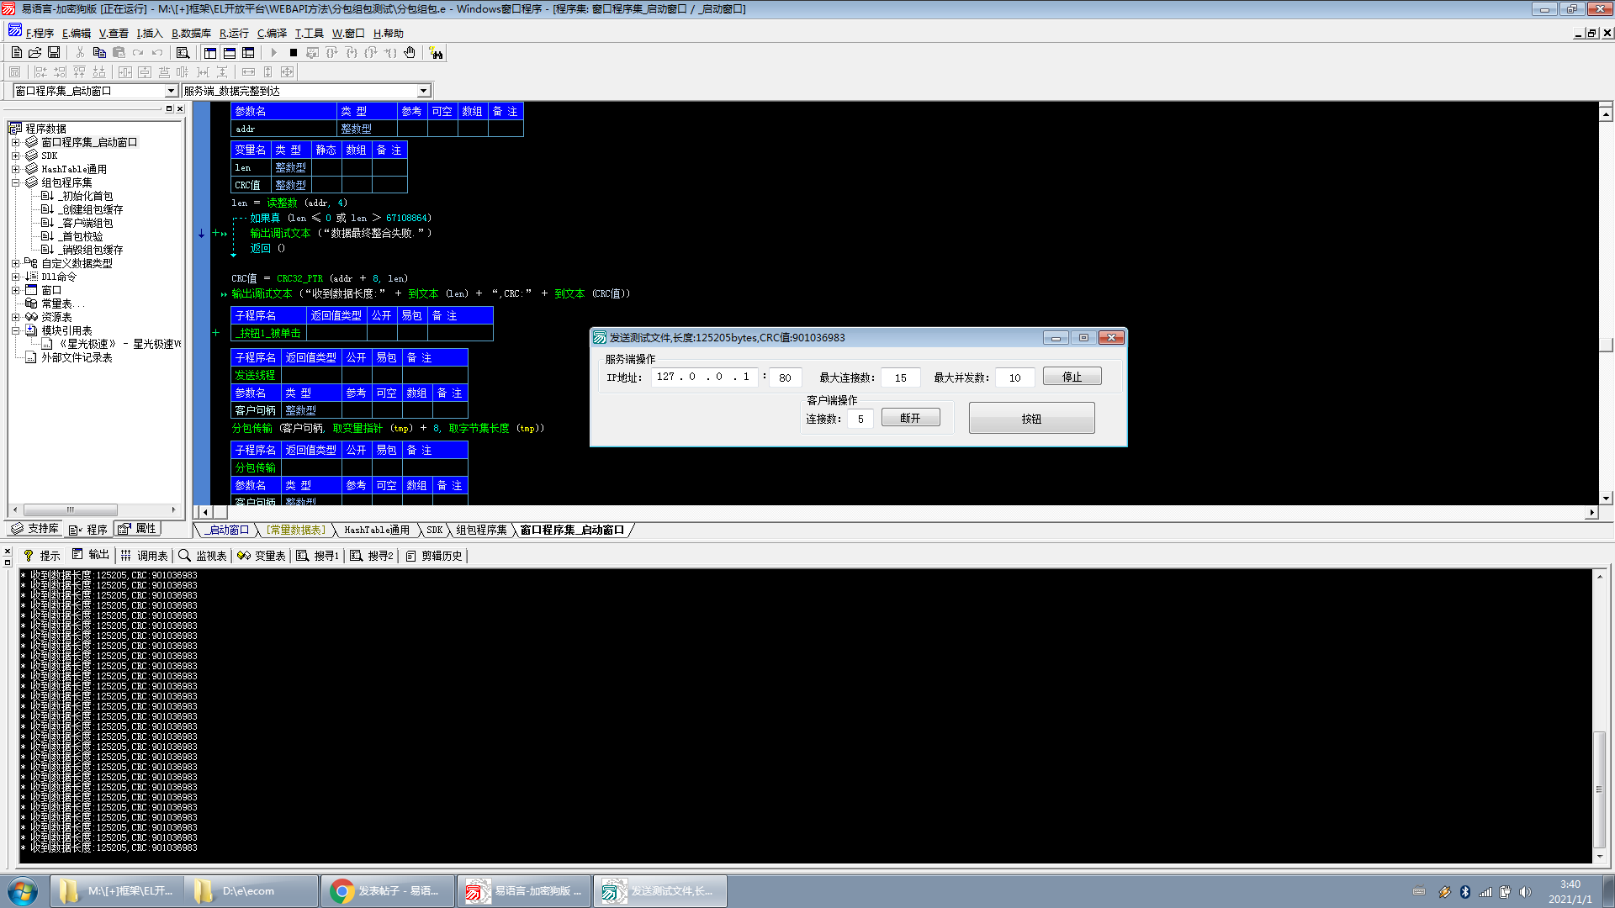1615x908 pixels.
Task: Click the _按钮1_被单击 subroutine name cell
Action: 269,333
